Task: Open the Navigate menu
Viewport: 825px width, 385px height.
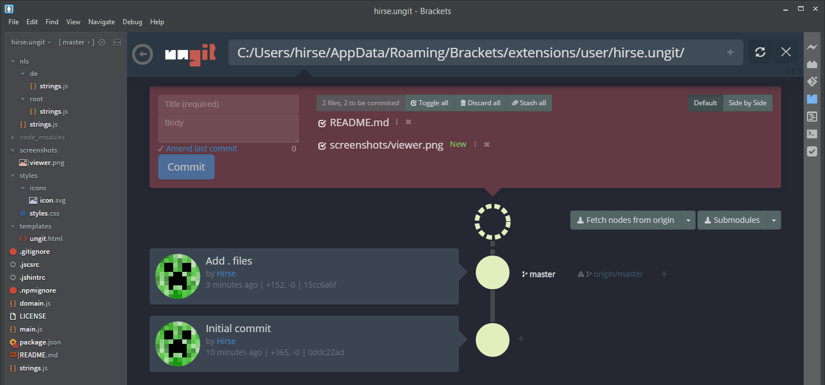Action: click(x=101, y=21)
